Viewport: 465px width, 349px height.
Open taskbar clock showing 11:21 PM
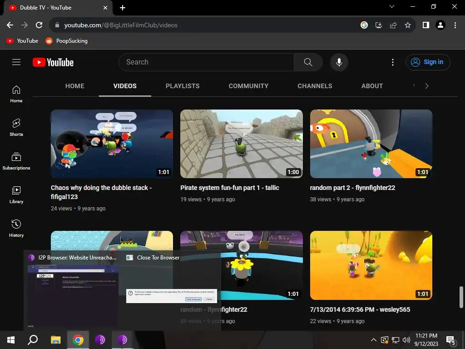[426, 340]
